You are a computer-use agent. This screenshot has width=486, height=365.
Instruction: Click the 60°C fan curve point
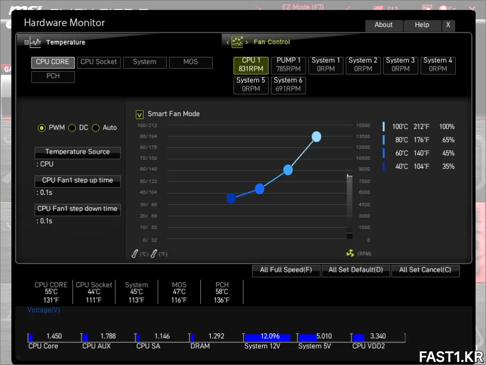click(x=260, y=189)
